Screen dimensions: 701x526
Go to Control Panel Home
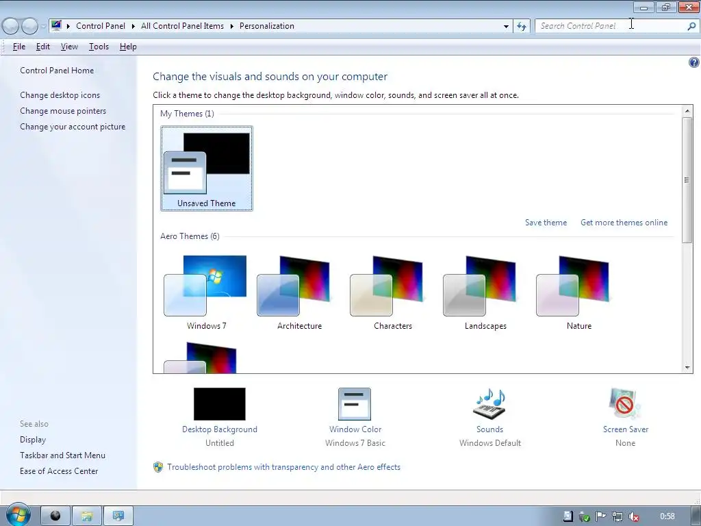pos(57,71)
